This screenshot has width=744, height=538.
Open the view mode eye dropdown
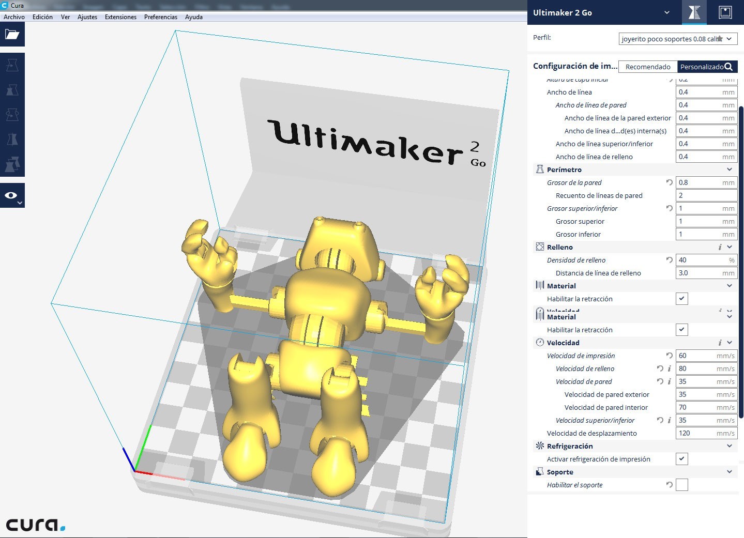12,196
